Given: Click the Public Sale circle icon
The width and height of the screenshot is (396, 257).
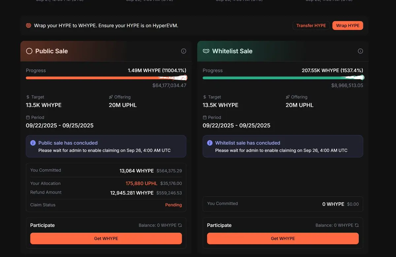Looking at the screenshot, I should click(x=29, y=51).
